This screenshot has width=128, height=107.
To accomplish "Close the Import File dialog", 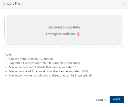I will [124, 4].
